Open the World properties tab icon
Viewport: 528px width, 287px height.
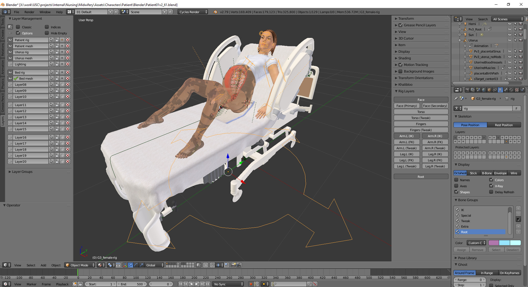(x=484, y=90)
